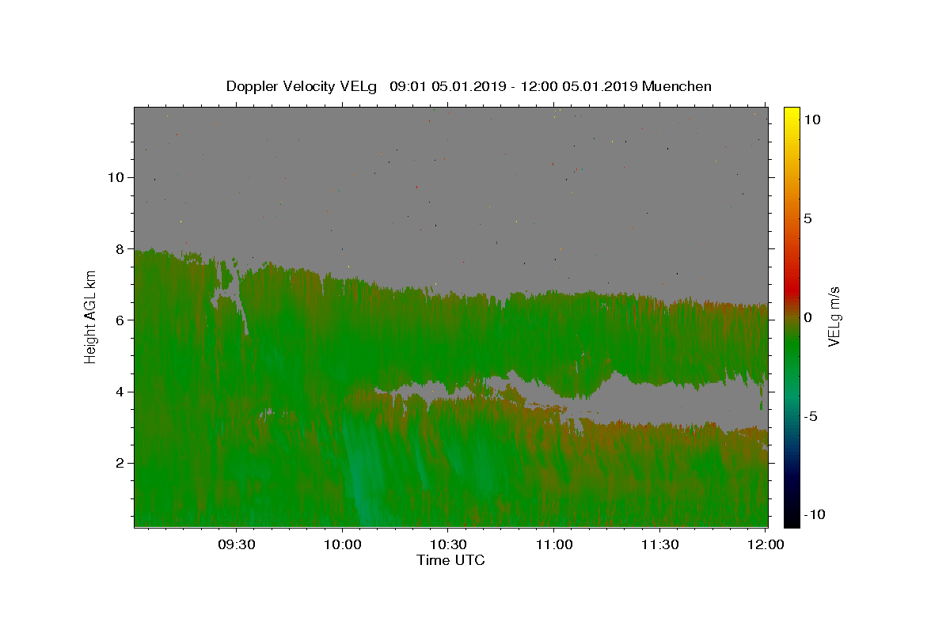Click the 11:00 time tick label

click(553, 544)
